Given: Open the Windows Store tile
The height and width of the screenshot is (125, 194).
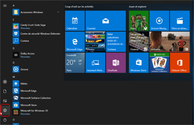Looking at the screenshot, I should [x=139, y=63].
